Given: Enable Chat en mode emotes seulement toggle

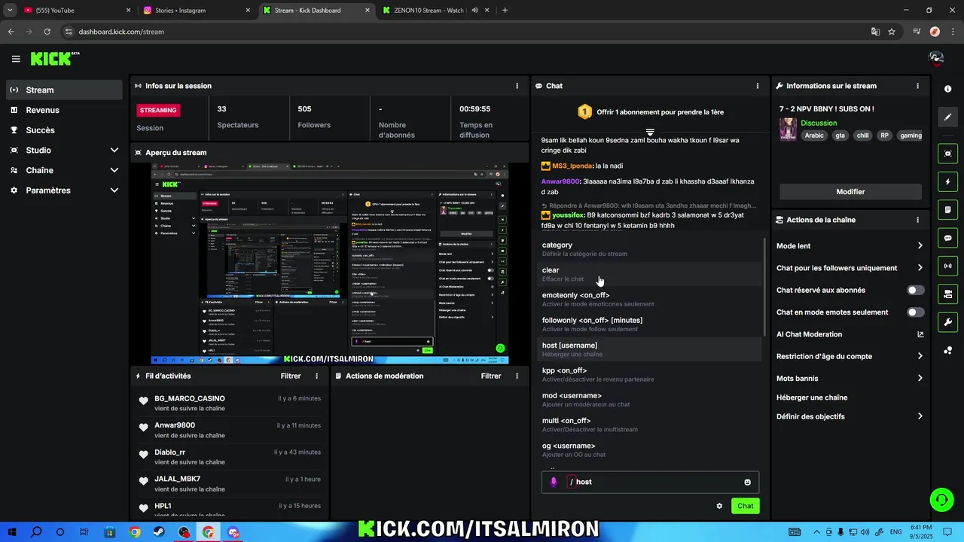Looking at the screenshot, I should click(915, 312).
